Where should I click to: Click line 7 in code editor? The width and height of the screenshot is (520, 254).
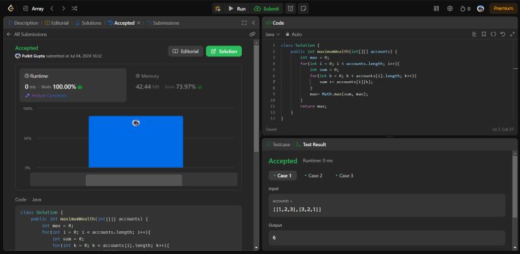(346, 82)
